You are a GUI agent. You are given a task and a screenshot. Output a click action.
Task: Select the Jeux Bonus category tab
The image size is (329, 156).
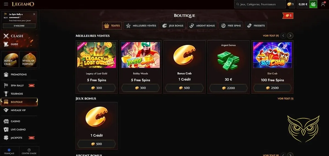tap(173, 25)
